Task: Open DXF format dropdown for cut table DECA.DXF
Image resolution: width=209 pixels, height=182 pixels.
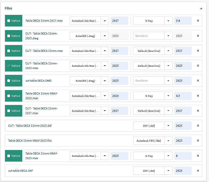Action: click(168, 171)
